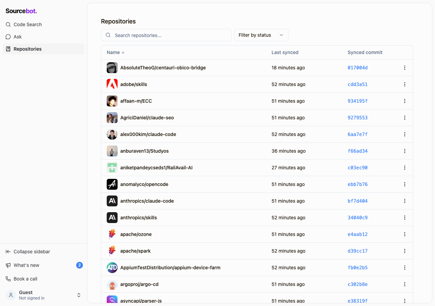The width and height of the screenshot is (435, 306).
Task: Click the Code Search magnifier icon
Action: click(8, 24)
